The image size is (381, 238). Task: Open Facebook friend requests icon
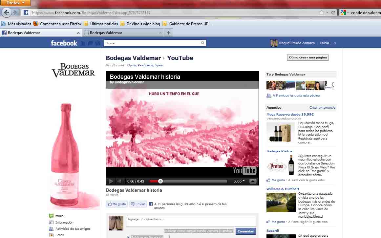(83, 43)
